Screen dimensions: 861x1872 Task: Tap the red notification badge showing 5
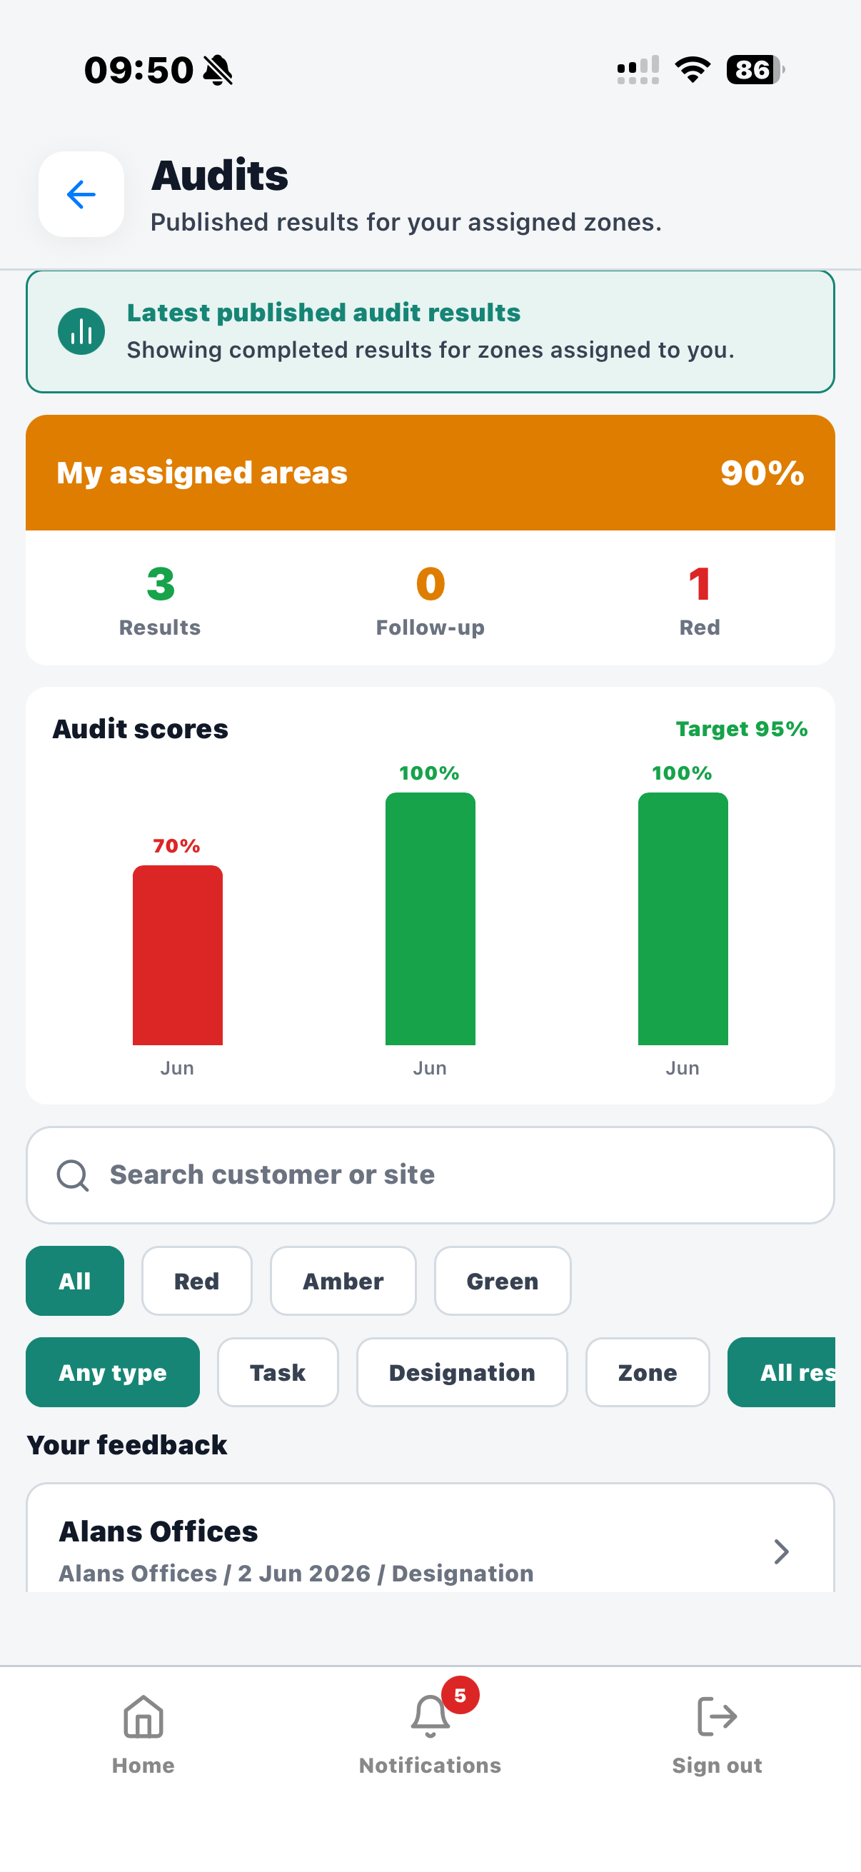click(x=460, y=1696)
